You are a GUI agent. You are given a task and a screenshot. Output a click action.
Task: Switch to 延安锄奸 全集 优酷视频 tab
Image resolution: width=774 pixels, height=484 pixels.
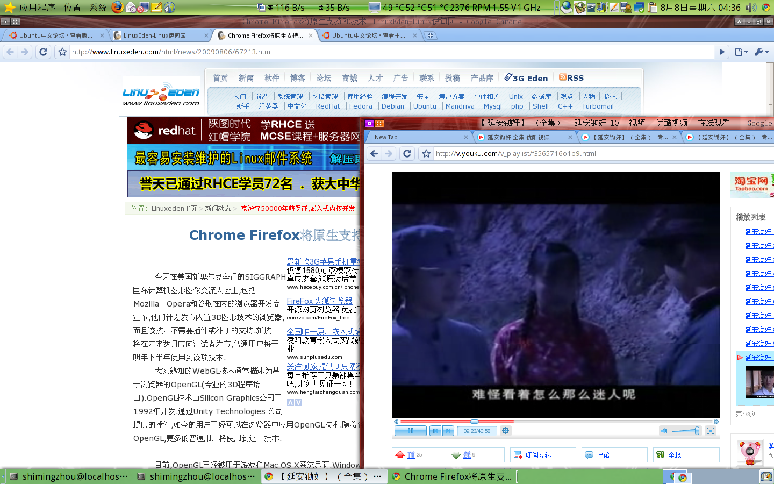click(x=524, y=137)
